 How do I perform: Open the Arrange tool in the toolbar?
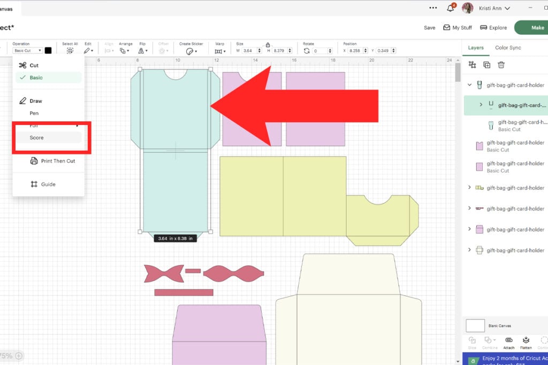[x=124, y=50]
